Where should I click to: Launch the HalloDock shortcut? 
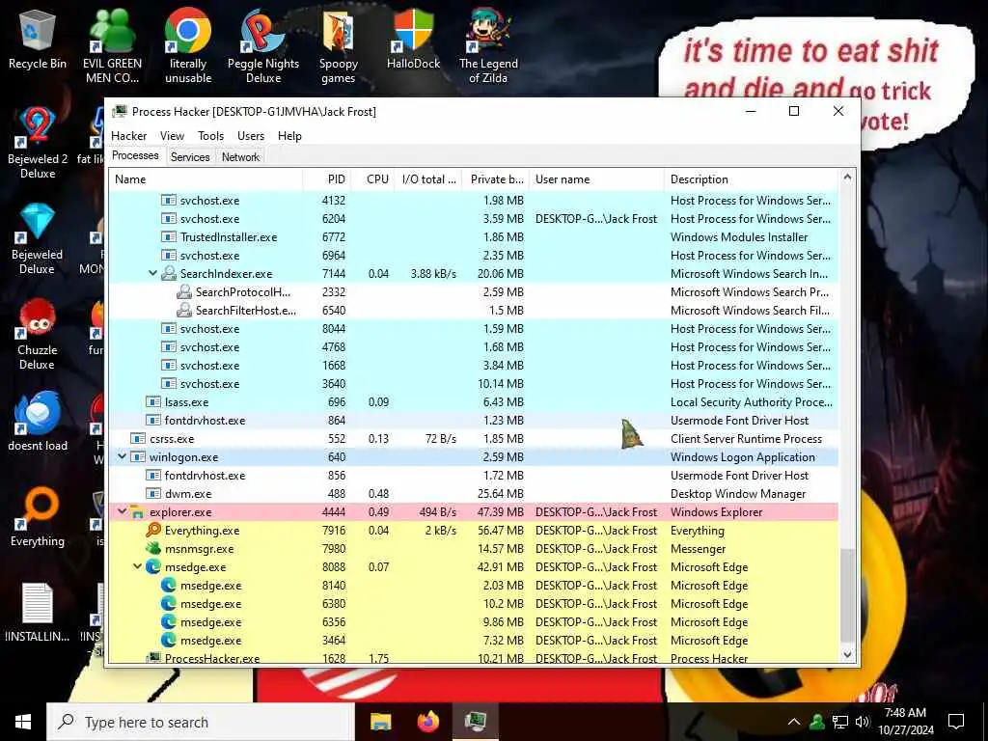pos(413,39)
